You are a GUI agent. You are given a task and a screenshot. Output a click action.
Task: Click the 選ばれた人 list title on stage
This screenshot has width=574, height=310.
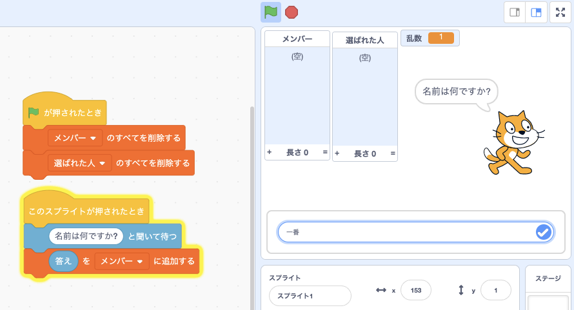pyautogui.click(x=365, y=40)
